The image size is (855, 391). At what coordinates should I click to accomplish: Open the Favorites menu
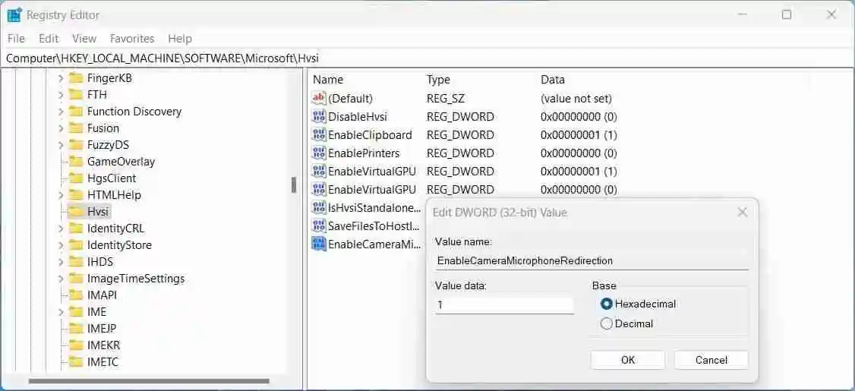[x=132, y=39]
